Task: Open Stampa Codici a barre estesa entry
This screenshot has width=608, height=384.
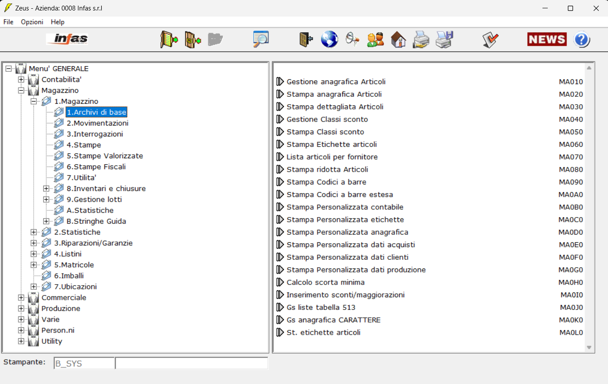Action: (x=340, y=194)
